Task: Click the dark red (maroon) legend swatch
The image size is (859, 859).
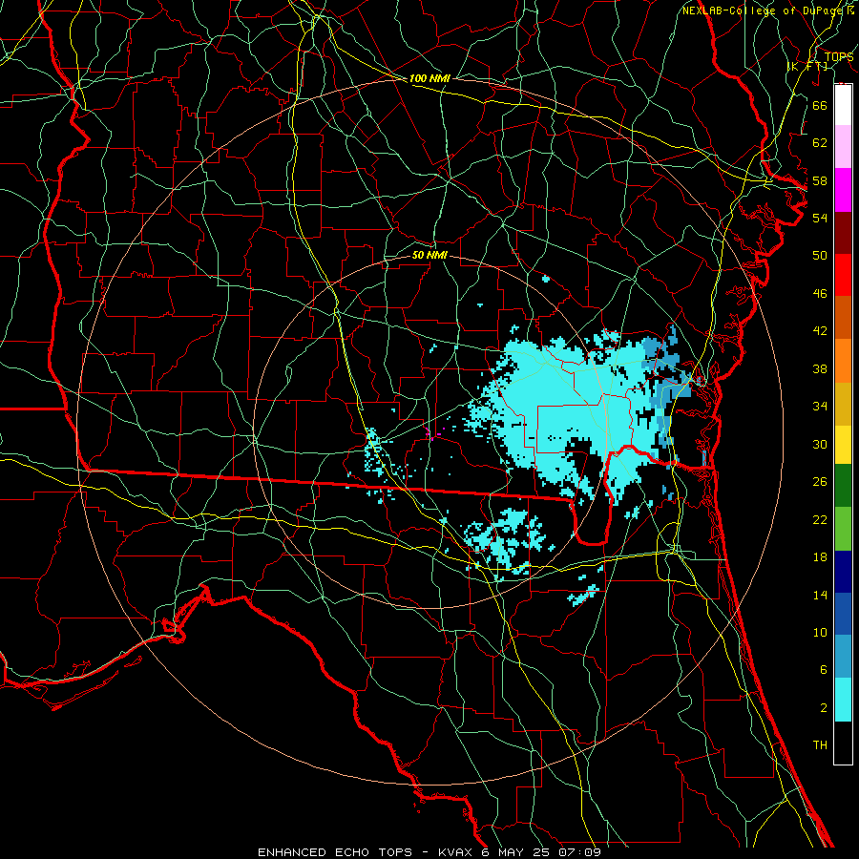Action: [843, 233]
